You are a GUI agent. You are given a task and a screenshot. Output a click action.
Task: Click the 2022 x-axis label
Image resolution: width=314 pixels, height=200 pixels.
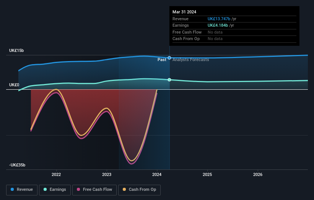[x=56, y=174]
